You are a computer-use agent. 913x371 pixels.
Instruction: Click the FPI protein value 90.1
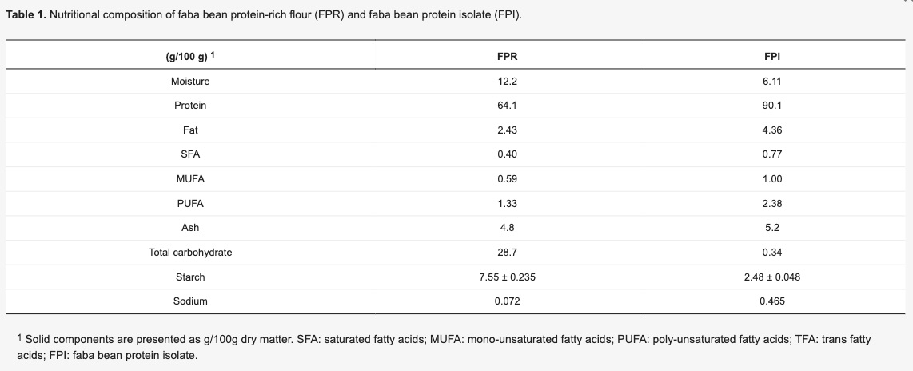tap(771, 106)
